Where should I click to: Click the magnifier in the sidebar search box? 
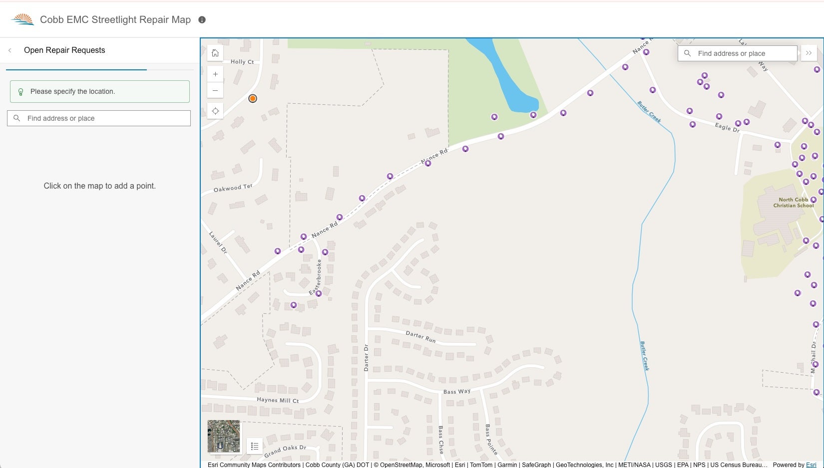tap(17, 118)
